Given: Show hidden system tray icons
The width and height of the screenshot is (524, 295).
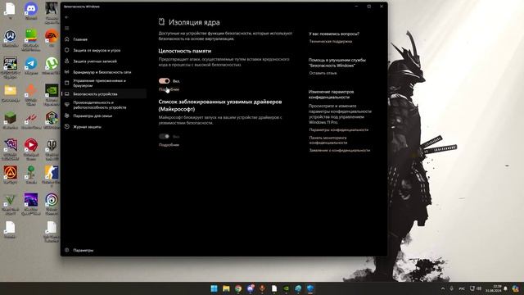Looking at the screenshot, I should point(443,288).
